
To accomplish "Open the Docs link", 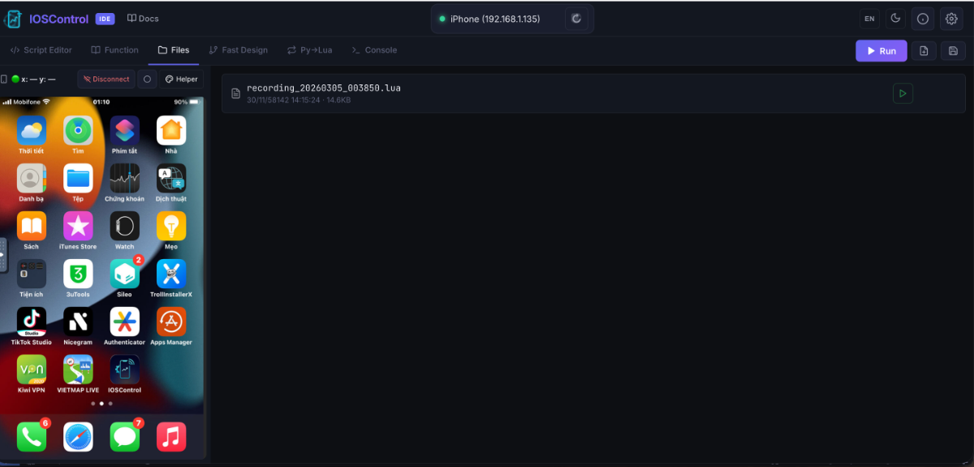I will coord(143,19).
